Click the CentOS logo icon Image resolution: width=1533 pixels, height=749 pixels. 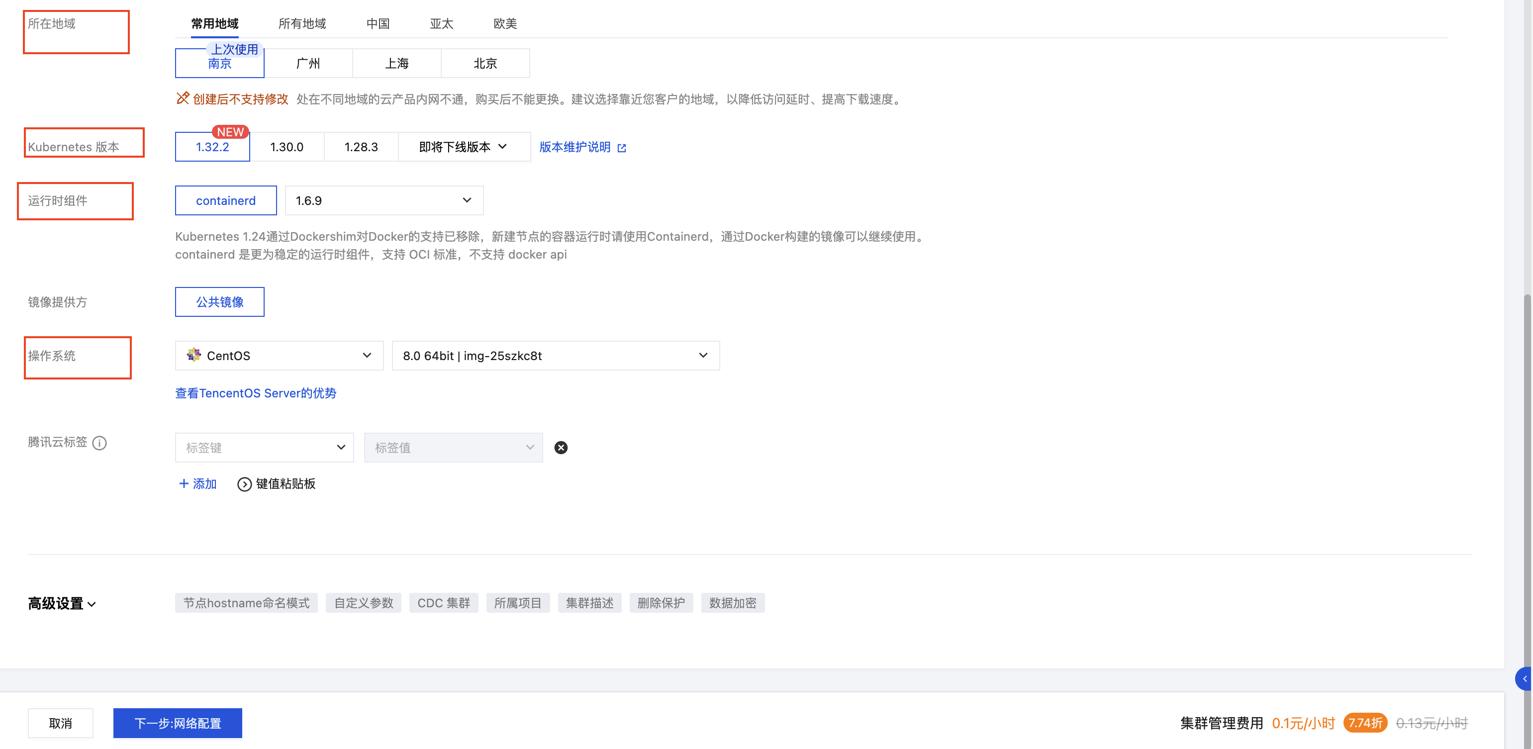[193, 355]
